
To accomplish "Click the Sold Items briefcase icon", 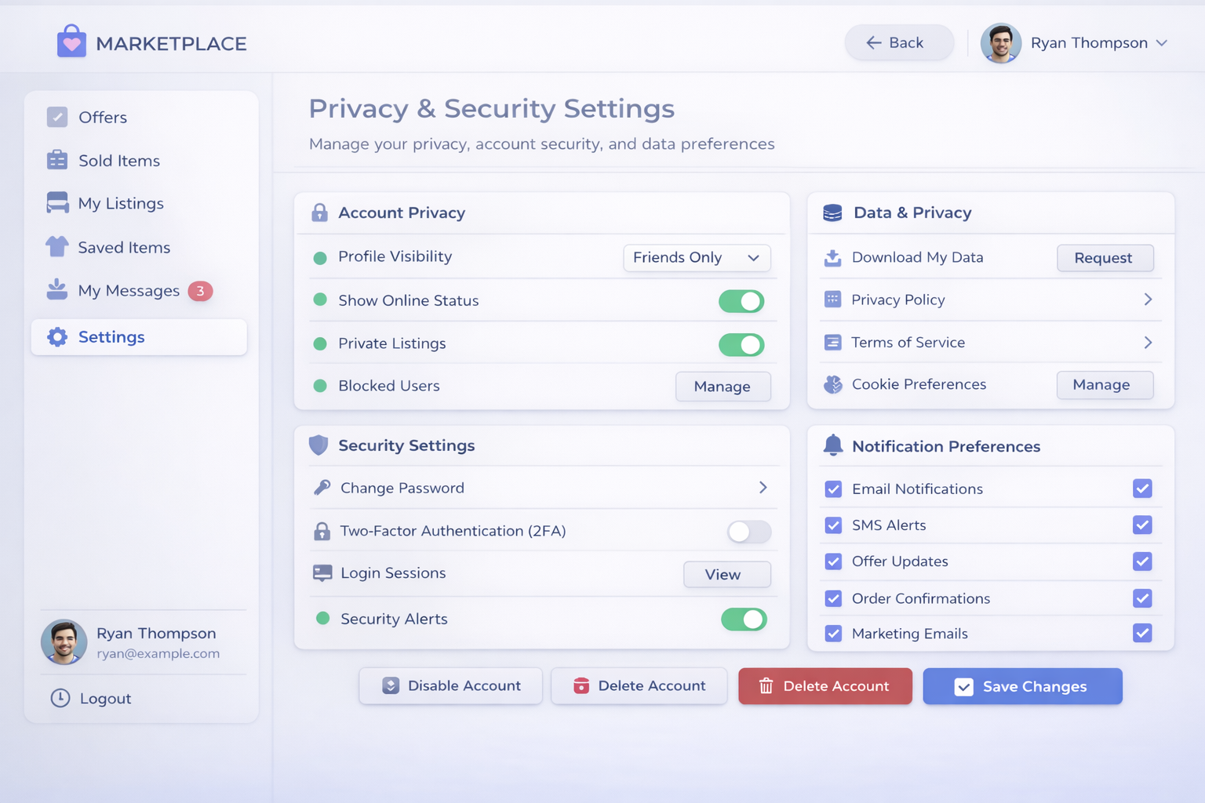I will (57, 160).
